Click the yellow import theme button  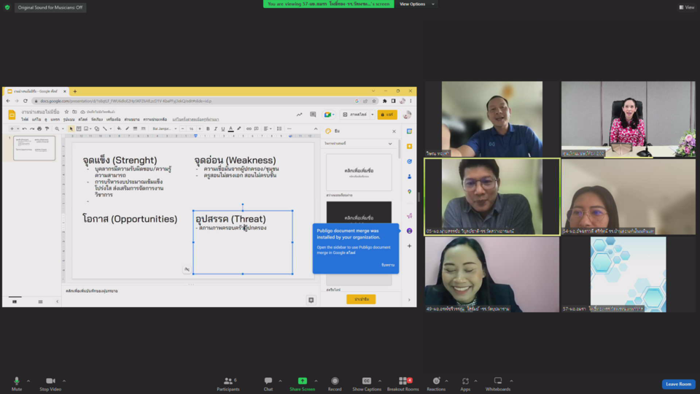(361, 299)
